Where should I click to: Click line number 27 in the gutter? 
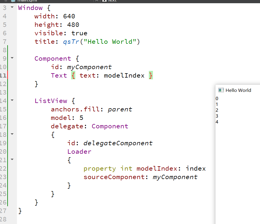[x=3, y=211]
